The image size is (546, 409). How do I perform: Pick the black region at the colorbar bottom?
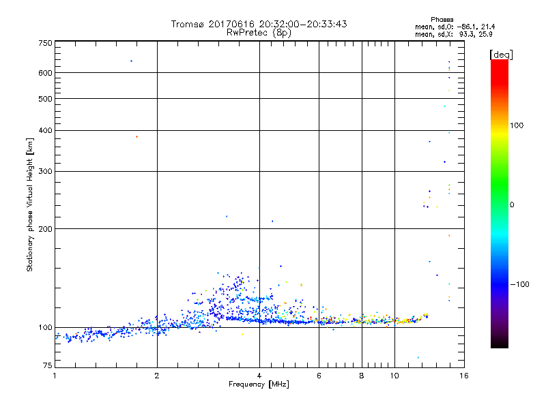pyautogui.click(x=499, y=344)
